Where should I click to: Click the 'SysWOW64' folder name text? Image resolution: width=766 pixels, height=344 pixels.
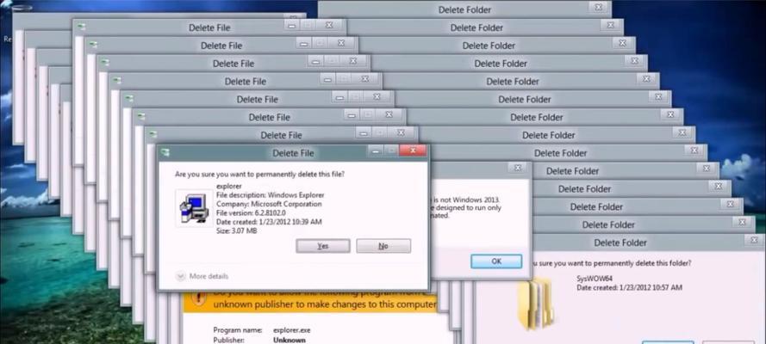pyautogui.click(x=595, y=279)
